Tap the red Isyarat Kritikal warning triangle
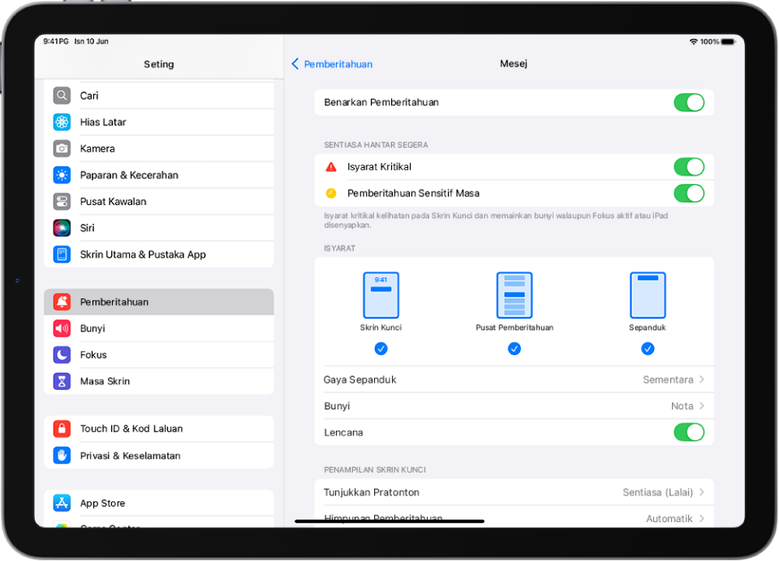The width and height of the screenshot is (779, 561). 331,167
